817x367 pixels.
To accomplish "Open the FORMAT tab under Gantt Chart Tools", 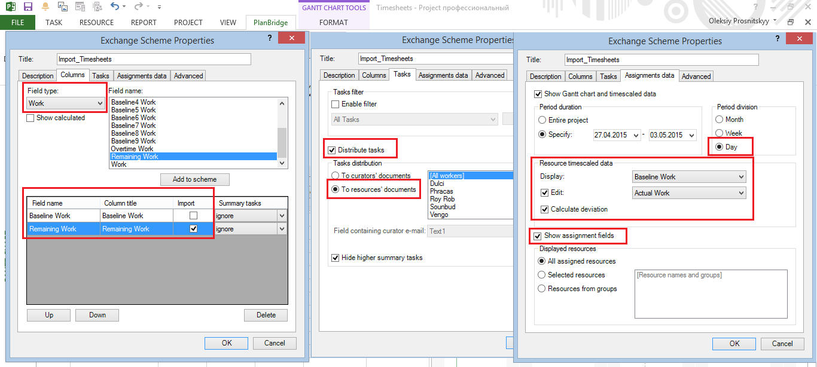I will pos(334,23).
